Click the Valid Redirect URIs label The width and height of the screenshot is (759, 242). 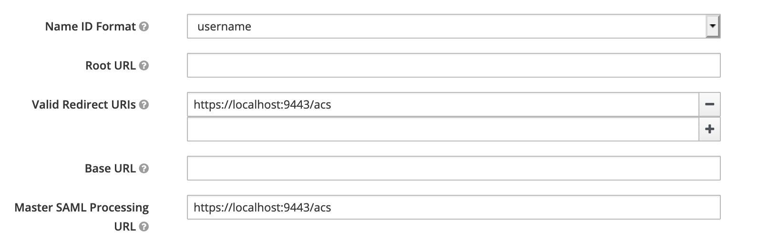tap(84, 105)
